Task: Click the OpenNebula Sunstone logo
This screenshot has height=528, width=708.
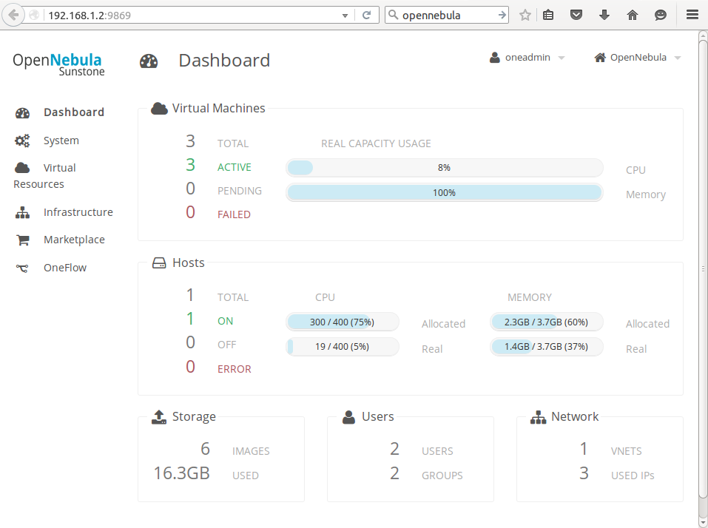Action: pyautogui.click(x=58, y=64)
